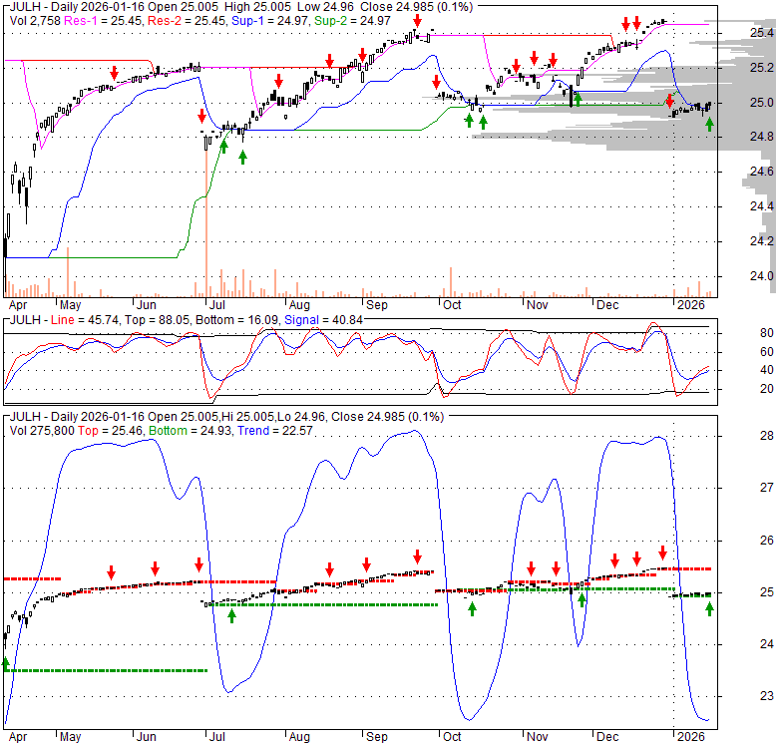Click the 'May' month label under the top chart
The width and height of the screenshot is (778, 743).
(70, 304)
